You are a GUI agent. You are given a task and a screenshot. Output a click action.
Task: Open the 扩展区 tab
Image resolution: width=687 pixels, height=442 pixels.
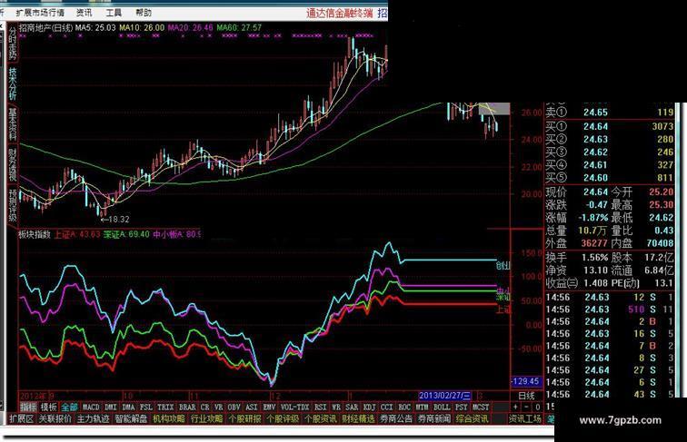[x=21, y=418]
